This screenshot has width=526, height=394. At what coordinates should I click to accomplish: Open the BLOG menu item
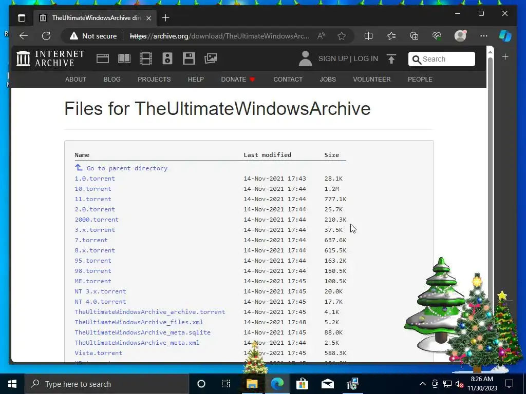(112, 80)
